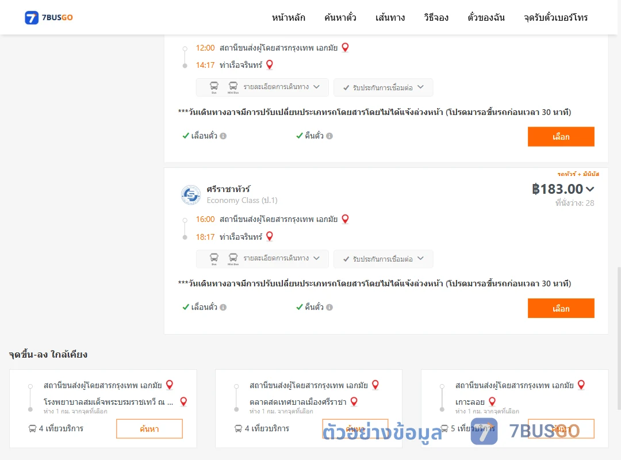Image resolution: width=621 pixels, height=460 pixels.
Task: Click the Ekkamai station pin in the เกาะลอย nearby card
Action: (581, 385)
